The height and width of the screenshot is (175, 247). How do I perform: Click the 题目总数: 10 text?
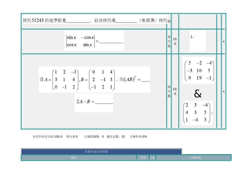(x=116, y=136)
